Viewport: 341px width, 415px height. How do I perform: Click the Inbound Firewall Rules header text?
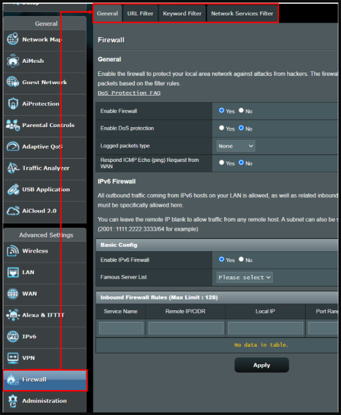(x=159, y=297)
